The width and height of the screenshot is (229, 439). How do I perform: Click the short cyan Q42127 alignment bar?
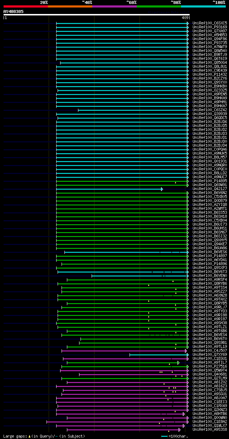pyautogui.click(x=109, y=189)
